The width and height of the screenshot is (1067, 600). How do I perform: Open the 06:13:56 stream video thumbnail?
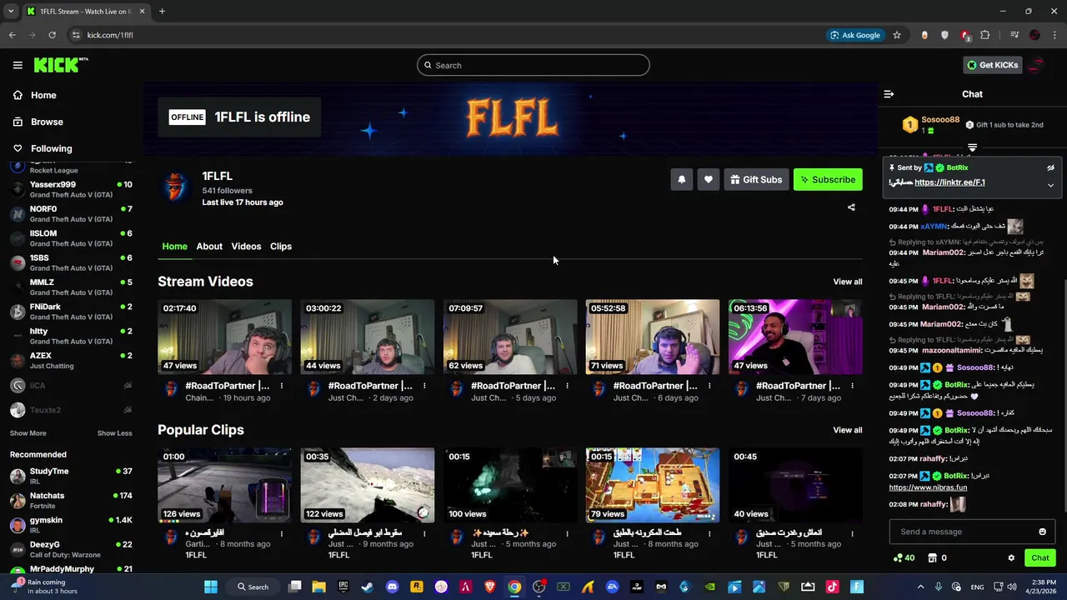(795, 337)
